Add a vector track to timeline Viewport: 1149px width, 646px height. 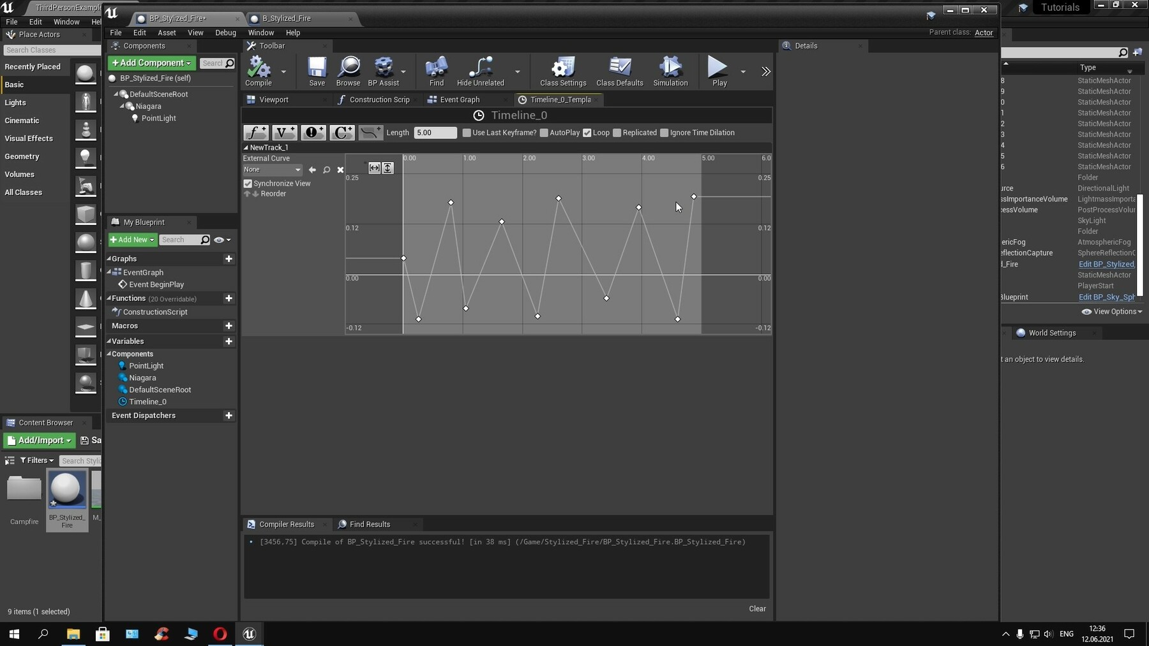pyautogui.click(x=284, y=133)
